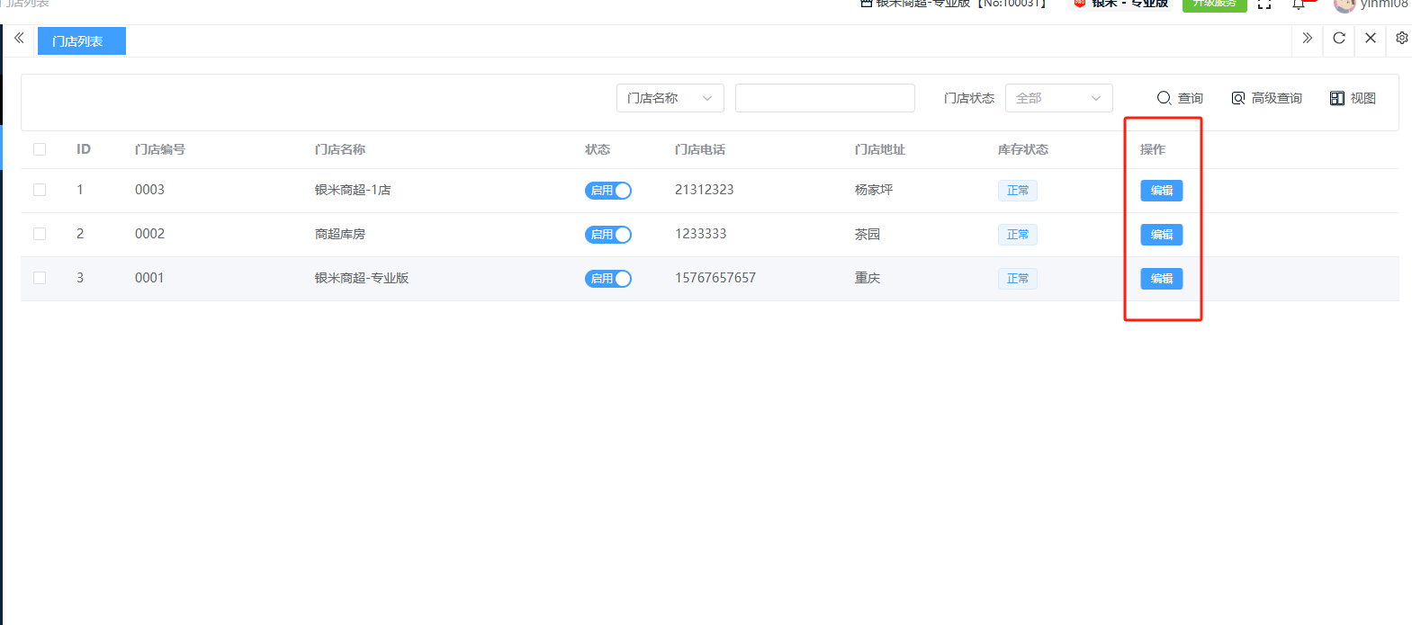Check the select-all checkbox in table header
This screenshot has width=1412, height=625.
pyautogui.click(x=40, y=149)
